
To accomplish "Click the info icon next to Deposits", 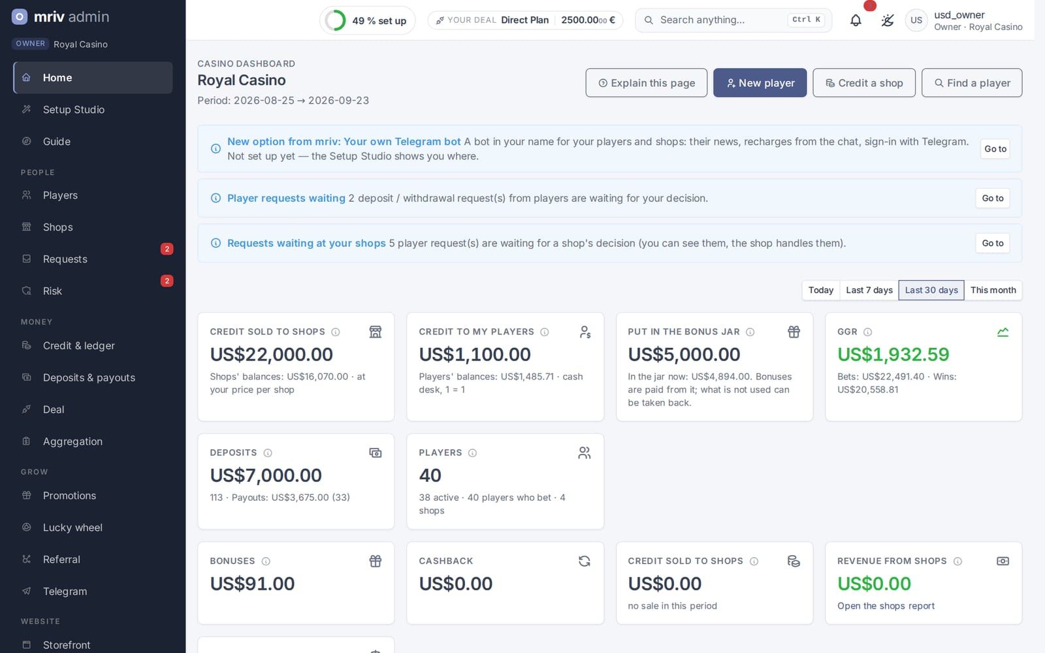I will tap(268, 453).
